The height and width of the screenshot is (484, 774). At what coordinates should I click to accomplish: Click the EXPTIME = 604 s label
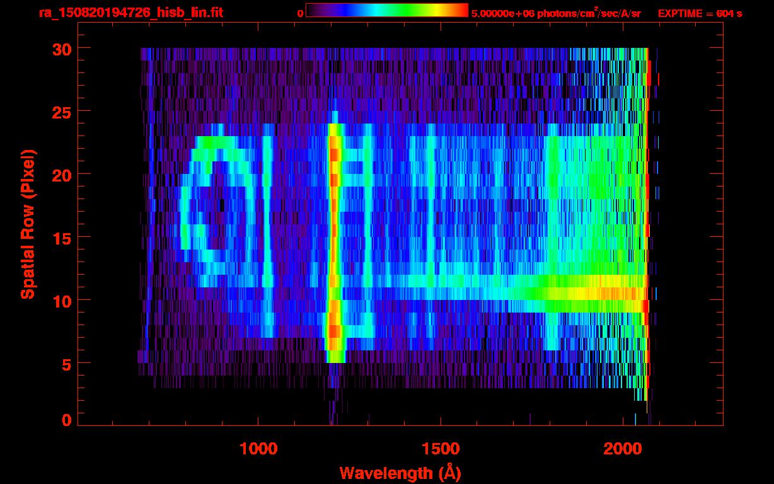[700, 13]
